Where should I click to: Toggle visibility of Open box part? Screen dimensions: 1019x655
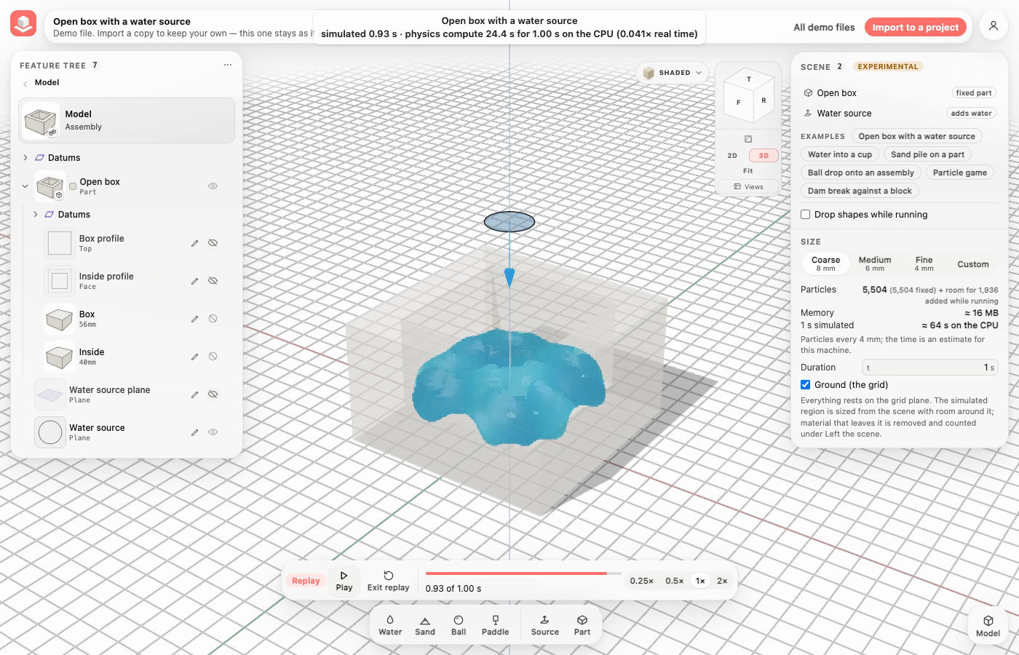[x=213, y=186]
